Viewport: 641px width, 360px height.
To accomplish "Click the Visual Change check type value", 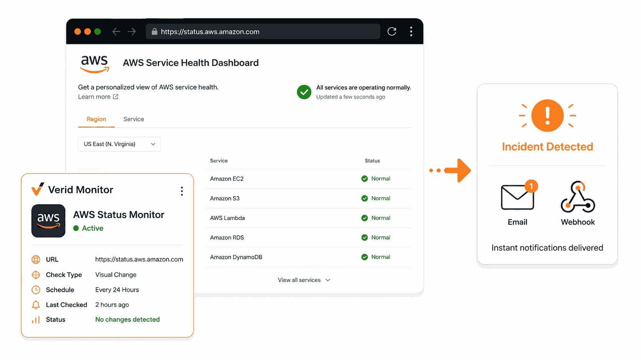I will [x=116, y=275].
